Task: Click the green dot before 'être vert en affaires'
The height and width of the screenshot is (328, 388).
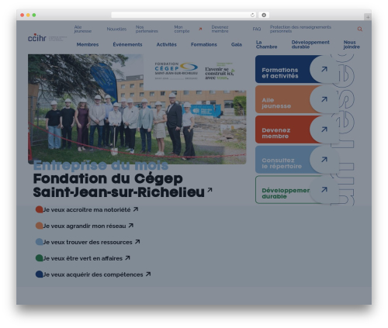Action: pos(39,258)
